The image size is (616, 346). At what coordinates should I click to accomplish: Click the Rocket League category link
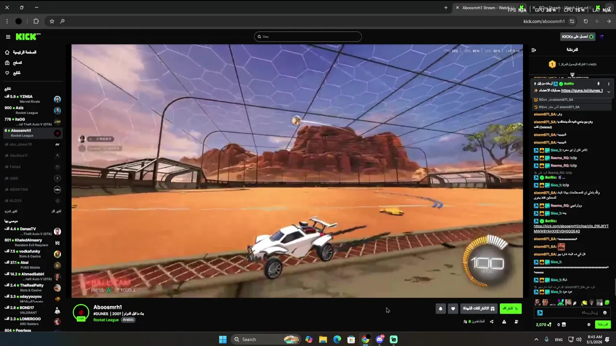(106, 320)
